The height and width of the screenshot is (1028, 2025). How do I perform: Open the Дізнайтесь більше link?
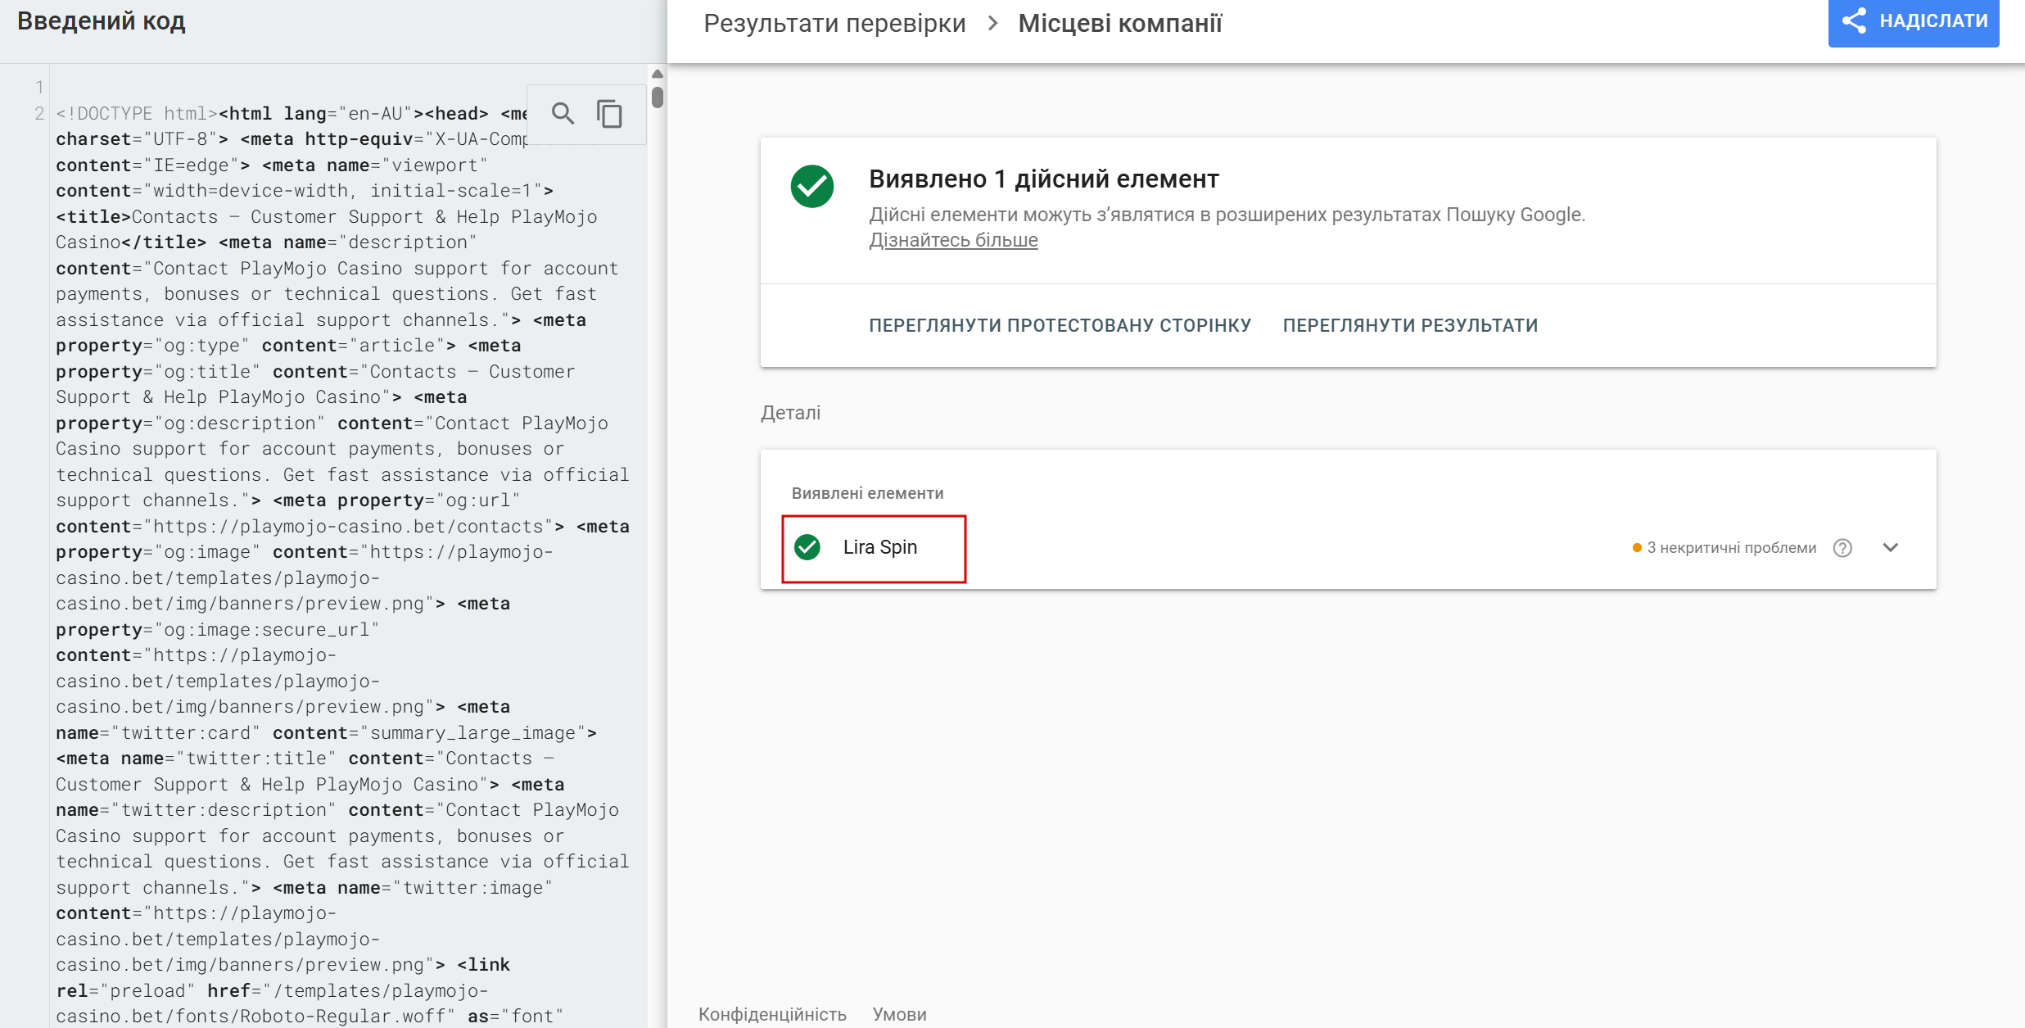click(953, 240)
